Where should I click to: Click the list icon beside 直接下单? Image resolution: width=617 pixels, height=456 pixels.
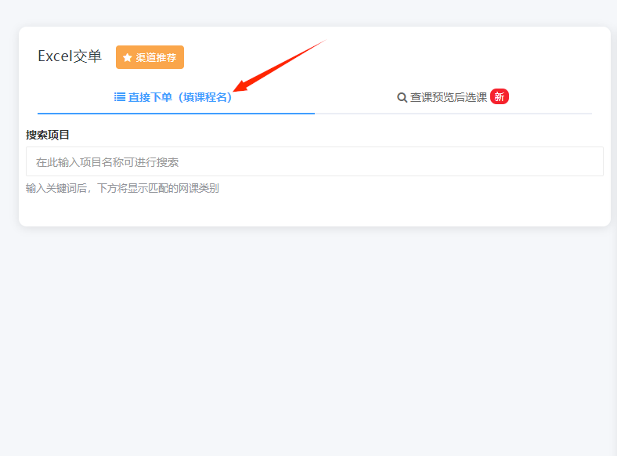click(x=120, y=97)
